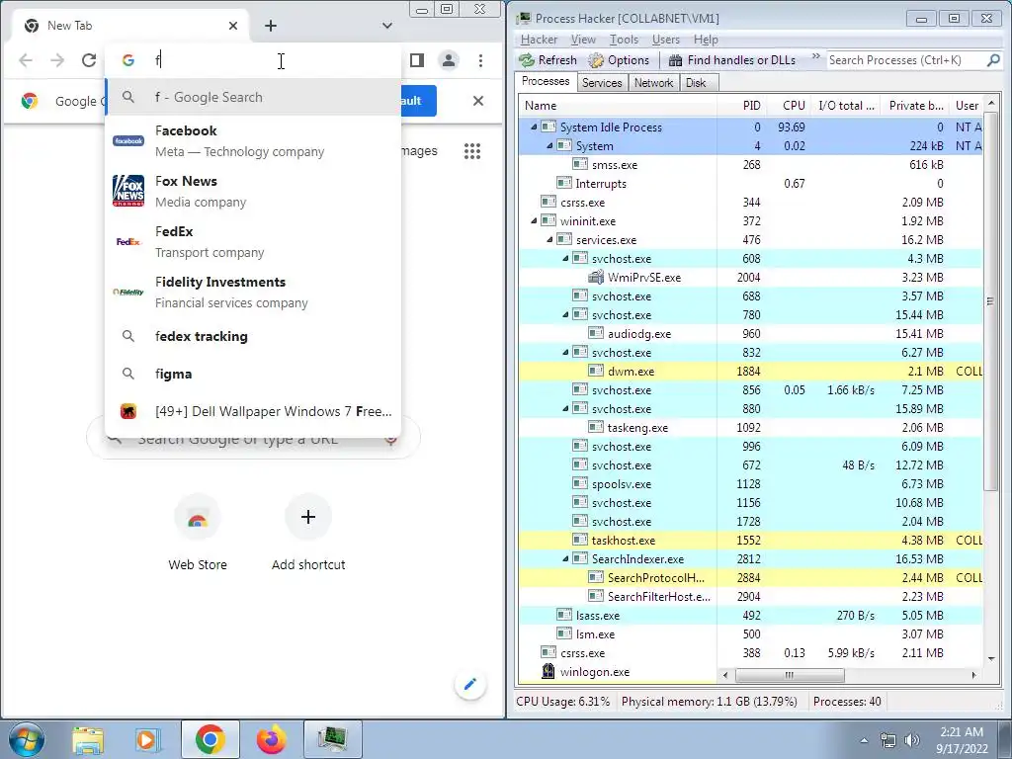Image resolution: width=1012 pixels, height=759 pixels.
Task: Select Fox News suggestion
Action: pos(253,191)
